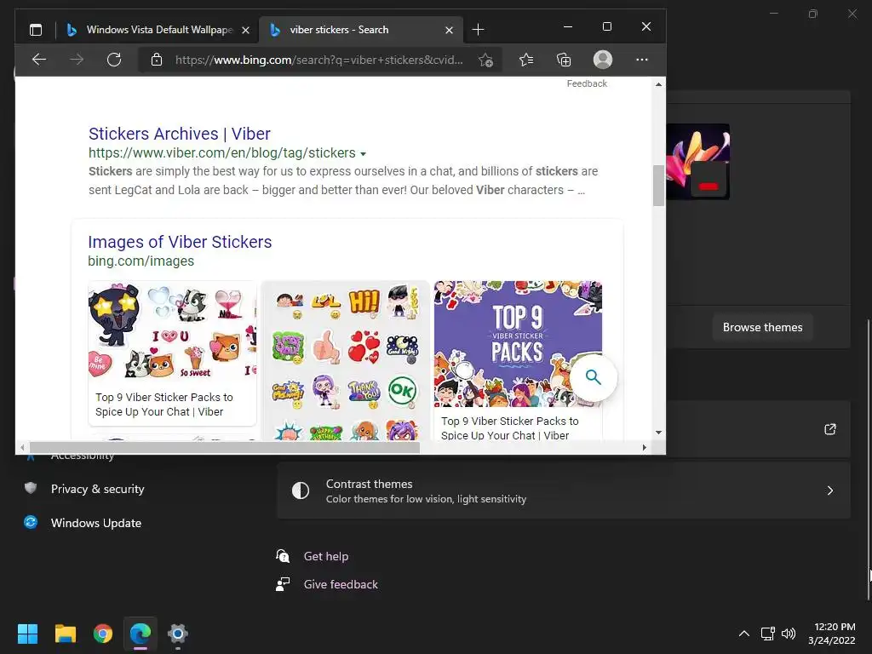This screenshot has height=654, width=872.
Task: Launch Google Chrome from taskbar
Action: [103, 634]
